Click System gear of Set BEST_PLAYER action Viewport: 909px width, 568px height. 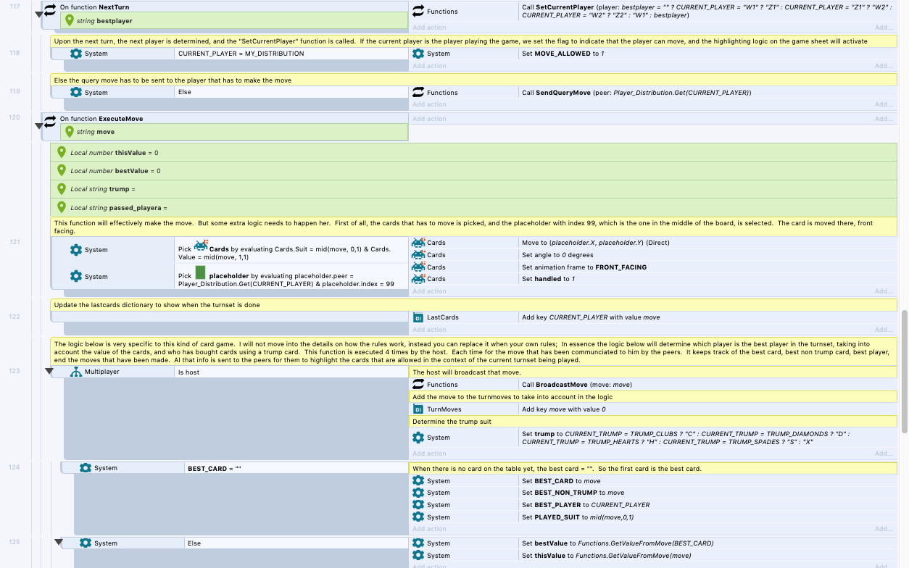point(418,505)
